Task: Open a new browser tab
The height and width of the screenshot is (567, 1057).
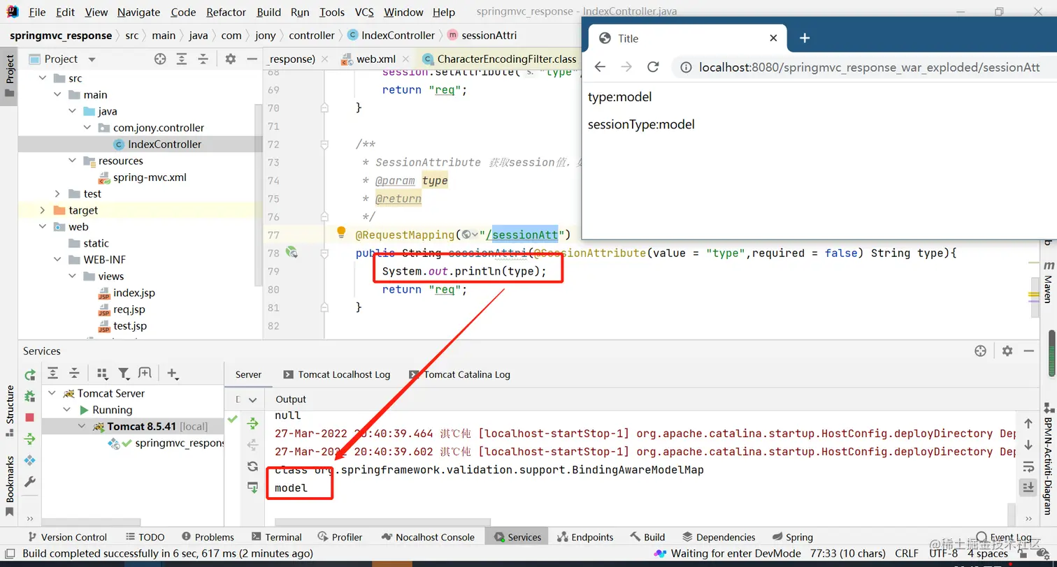Action: tap(805, 38)
